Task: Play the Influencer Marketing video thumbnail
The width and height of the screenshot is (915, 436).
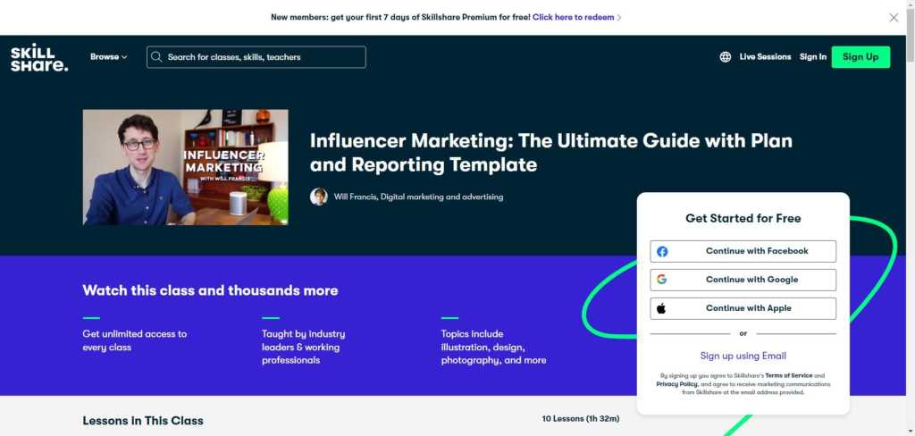Action: 185,167
